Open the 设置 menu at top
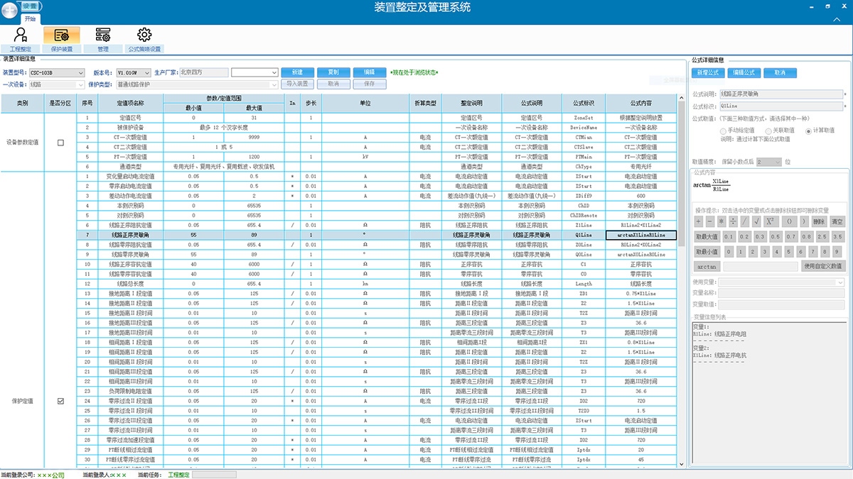Image resolution: width=853 pixels, height=479 pixels. pyautogui.click(x=30, y=6)
